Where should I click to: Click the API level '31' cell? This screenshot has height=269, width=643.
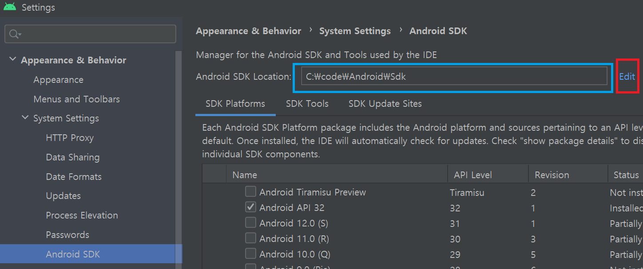click(455, 223)
